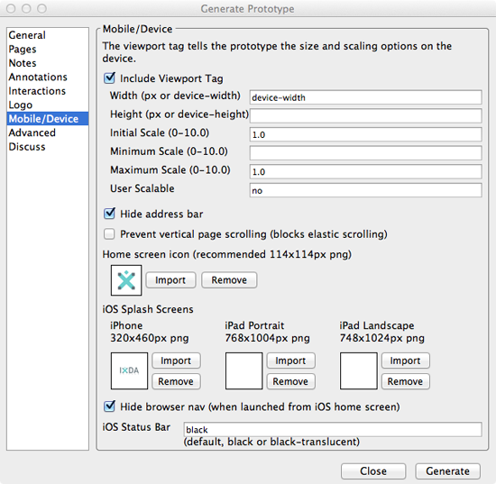Switch to the Discuss section

(48, 146)
